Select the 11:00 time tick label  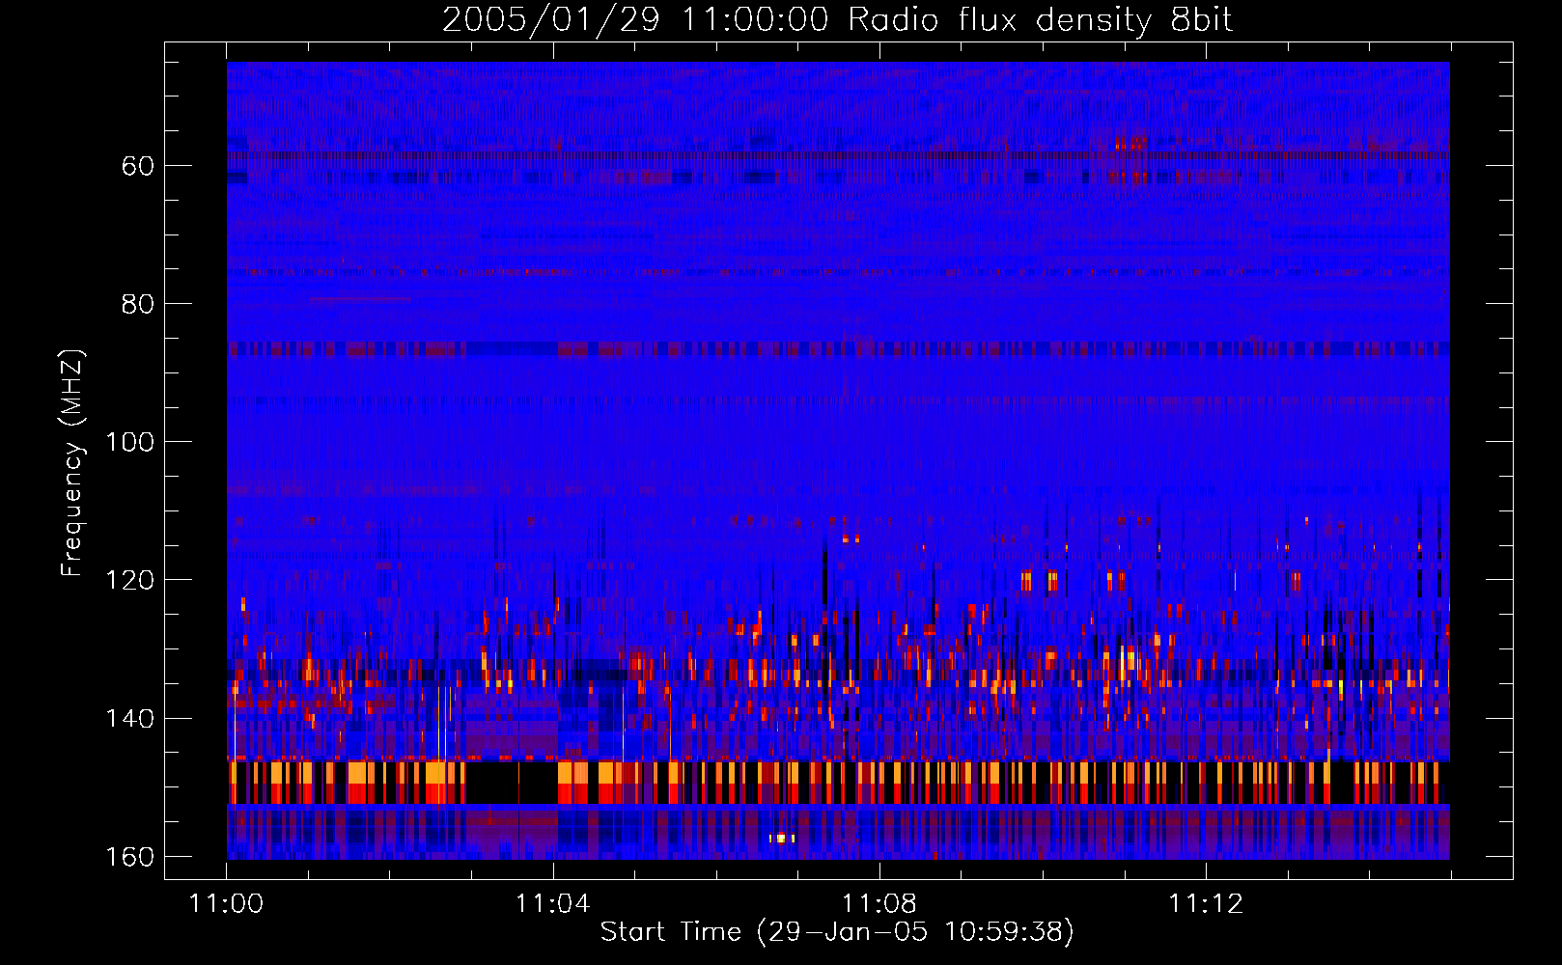227,903
